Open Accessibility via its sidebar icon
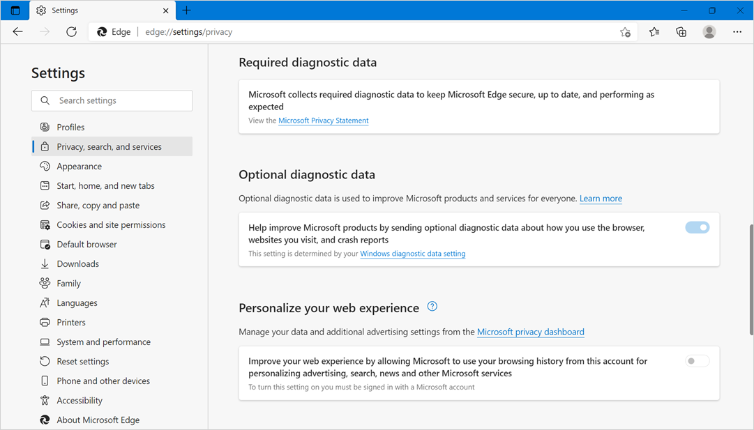This screenshot has width=754, height=430. (44, 400)
